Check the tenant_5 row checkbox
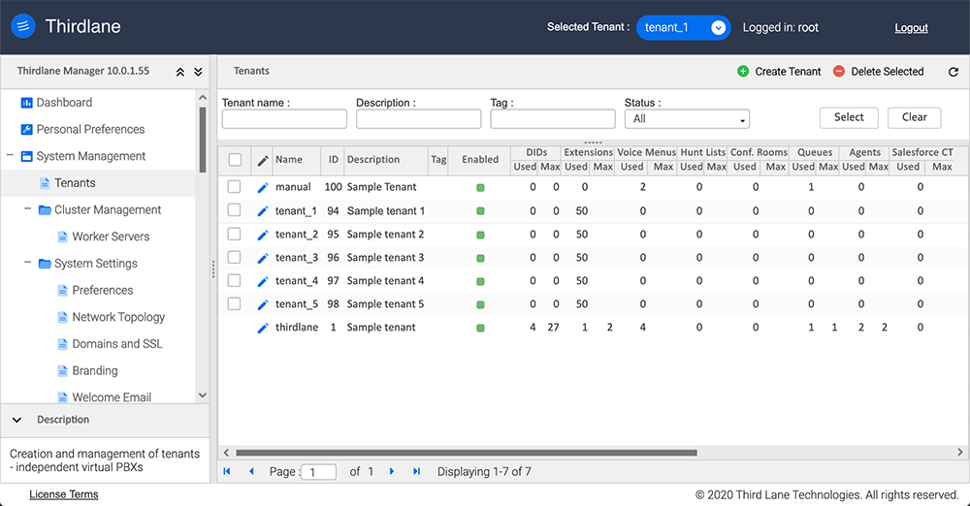970x506 pixels. (234, 303)
